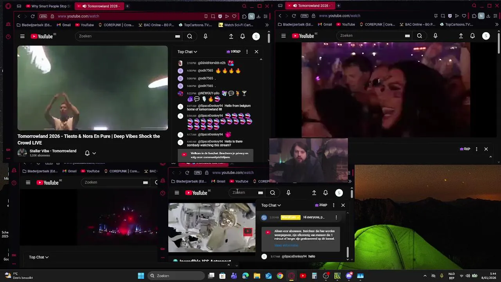
Task: Open a new tab in the top-left browser
Action: pos(127,6)
